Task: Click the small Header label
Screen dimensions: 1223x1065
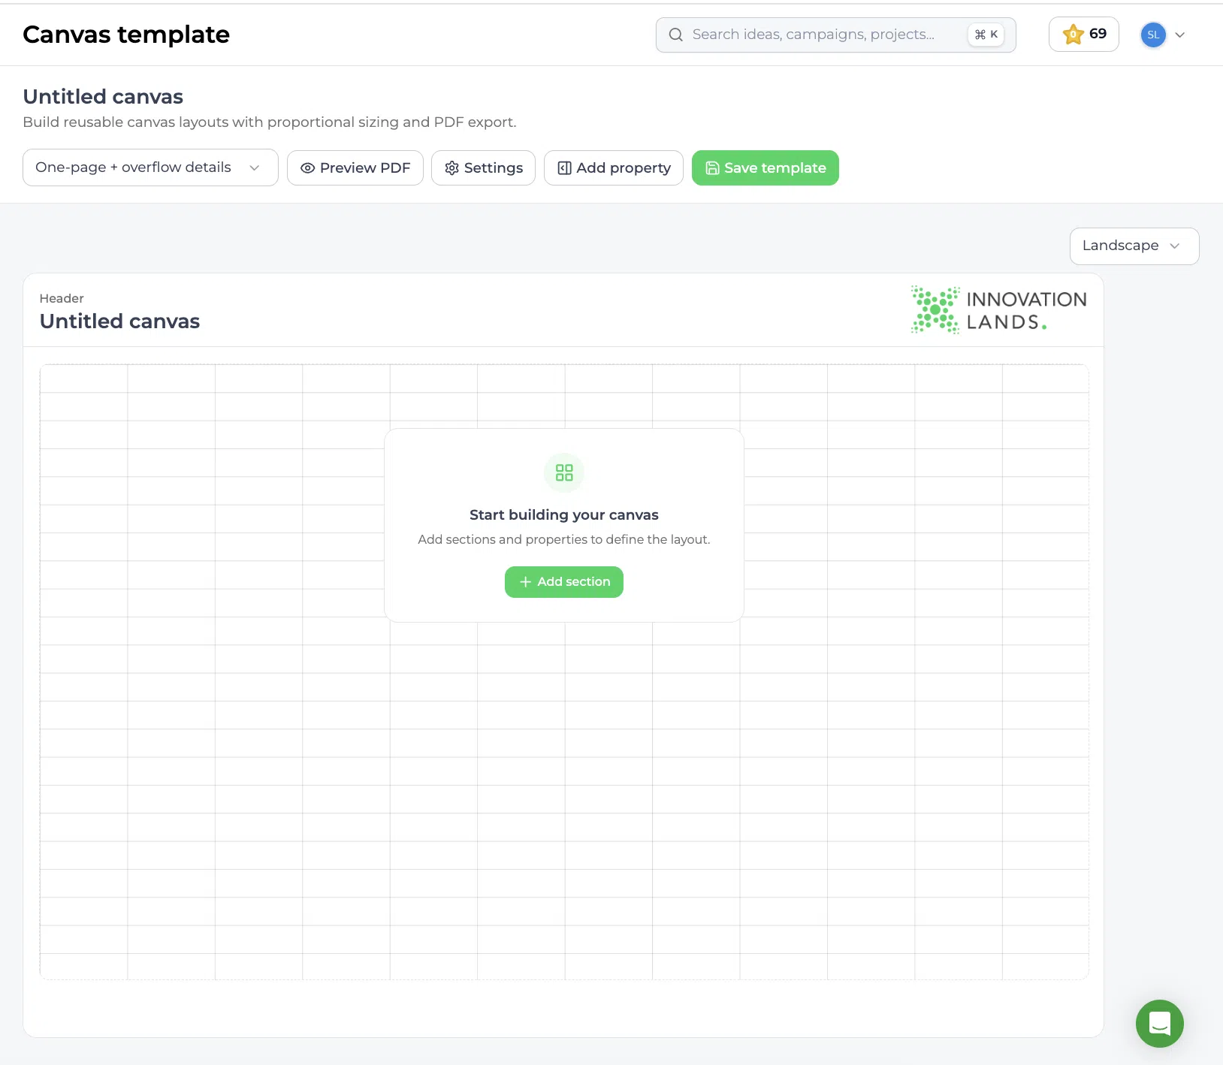Action: tap(62, 298)
